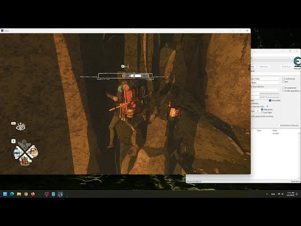Select the backpack in the item wheel
301x226 pixels.
pos(24,161)
